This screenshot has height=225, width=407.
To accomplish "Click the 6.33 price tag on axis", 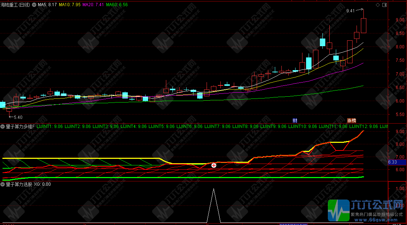I will point(392,162).
